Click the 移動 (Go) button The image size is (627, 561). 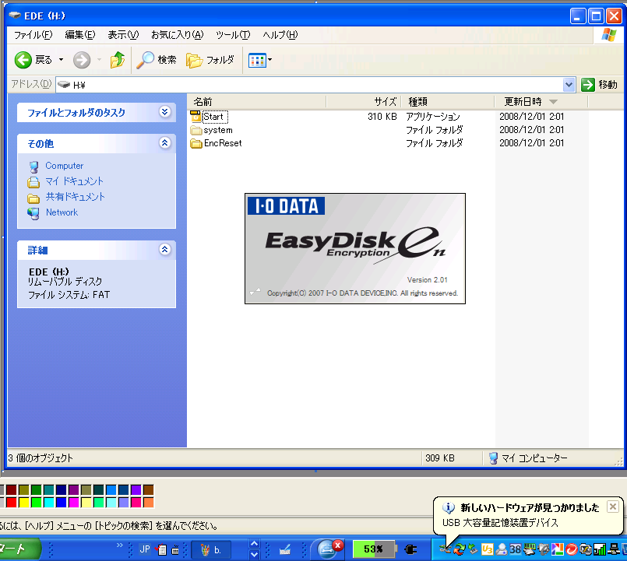tap(600, 85)
